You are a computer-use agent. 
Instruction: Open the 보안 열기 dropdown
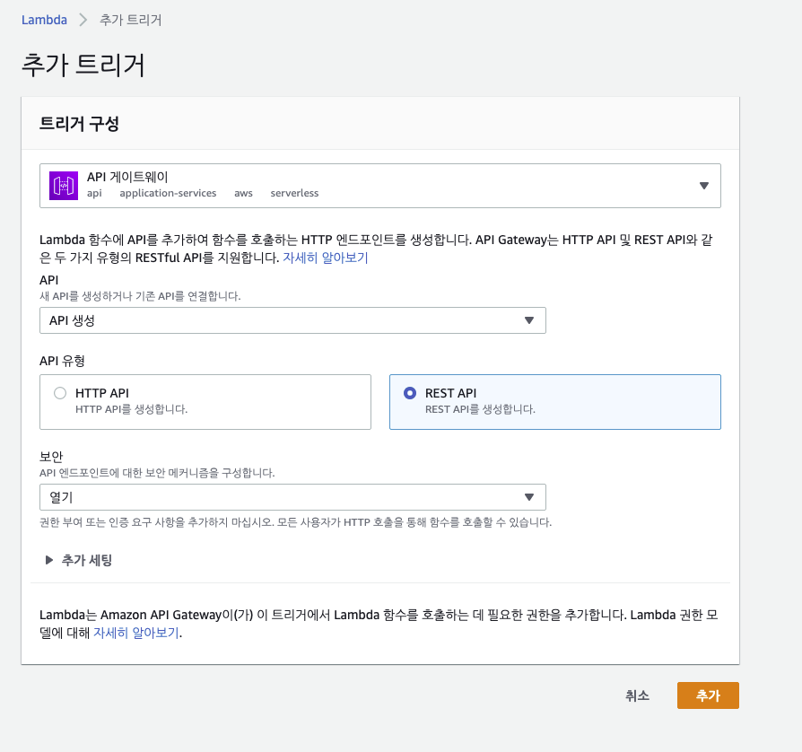292,497
